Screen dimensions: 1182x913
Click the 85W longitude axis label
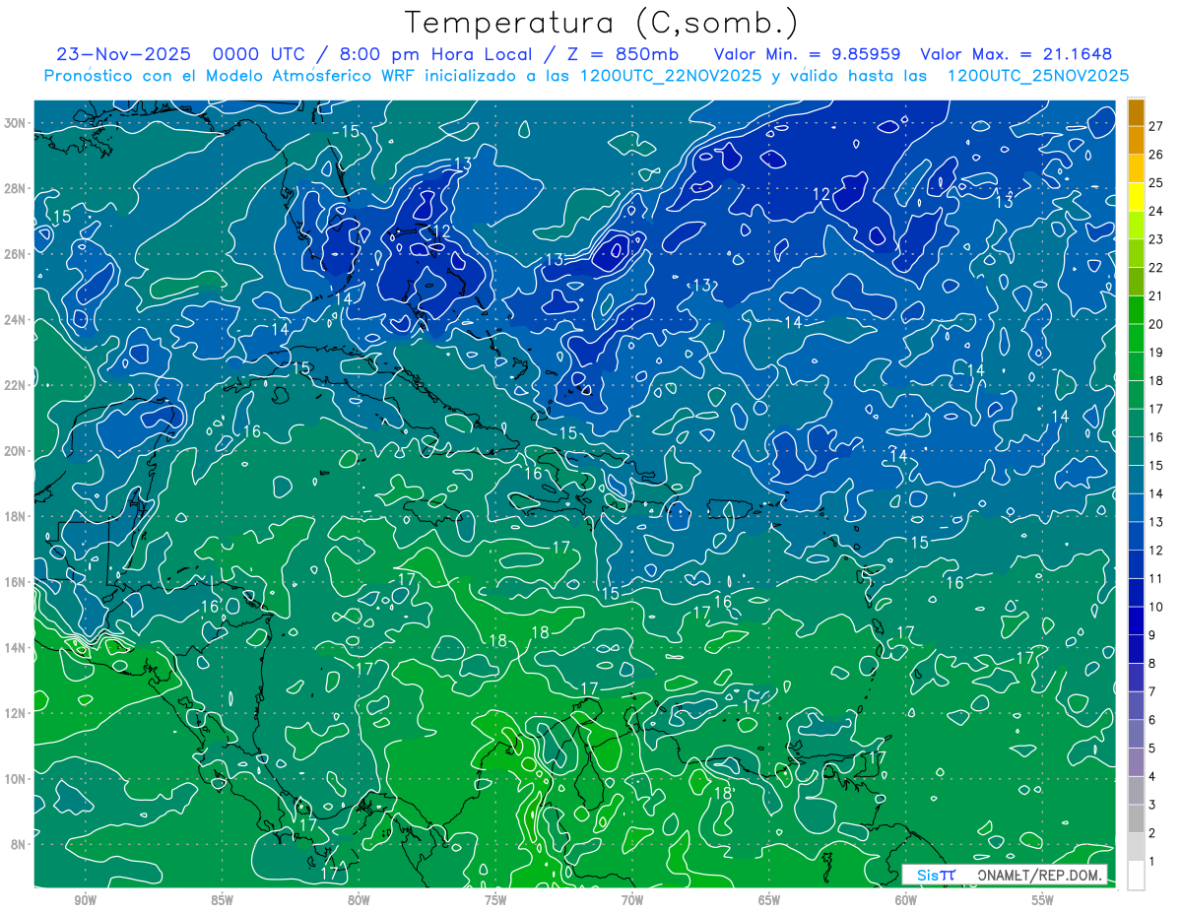pyautogui.click(x=222, y=900)
